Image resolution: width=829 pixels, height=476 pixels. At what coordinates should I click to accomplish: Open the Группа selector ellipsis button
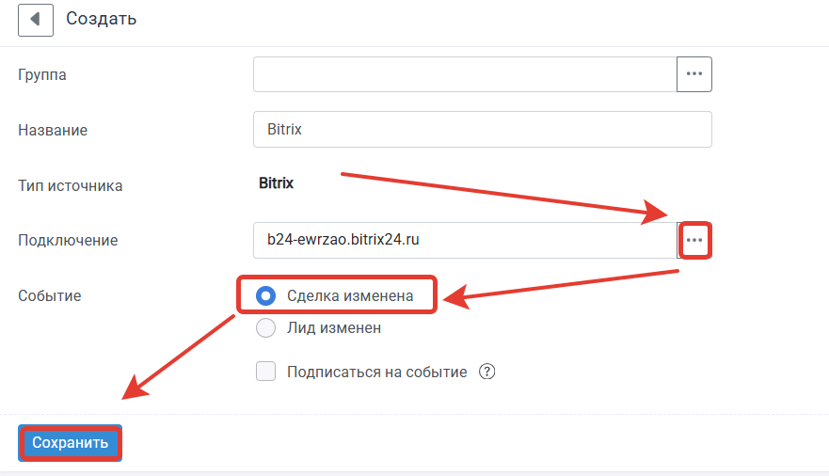694,74
